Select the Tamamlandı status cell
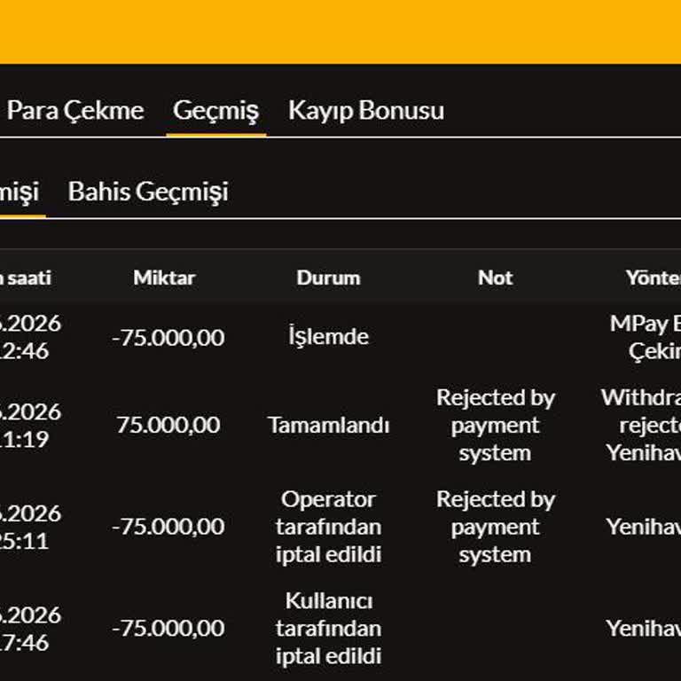Viewport: 681px width, 681px height. 329,426
